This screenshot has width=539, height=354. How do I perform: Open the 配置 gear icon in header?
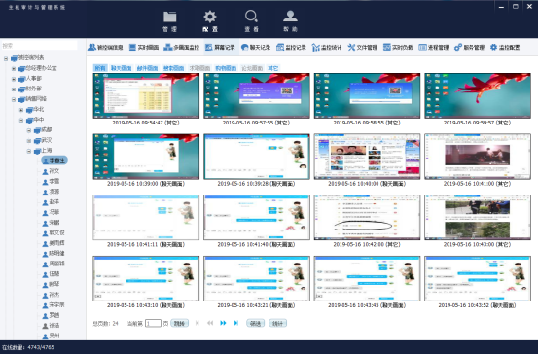(210, 17)
